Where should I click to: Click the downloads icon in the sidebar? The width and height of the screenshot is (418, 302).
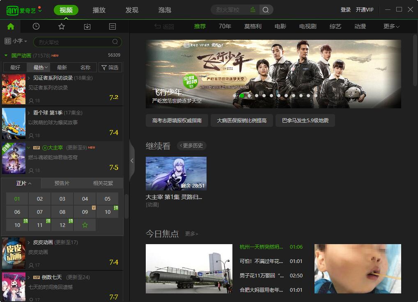click(87, 26)
